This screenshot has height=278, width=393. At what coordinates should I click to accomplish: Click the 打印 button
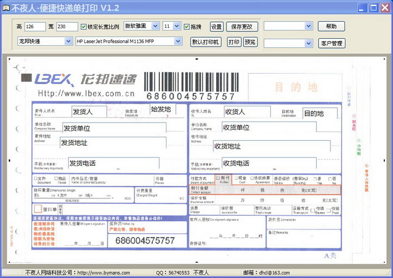(x=234, y=42)
